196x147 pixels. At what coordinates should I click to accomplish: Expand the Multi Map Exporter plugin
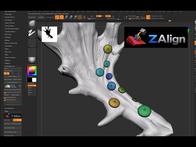click(10, 12)
